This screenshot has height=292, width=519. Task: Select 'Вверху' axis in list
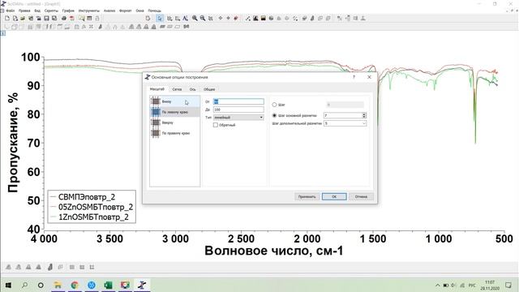click(175, 122)
